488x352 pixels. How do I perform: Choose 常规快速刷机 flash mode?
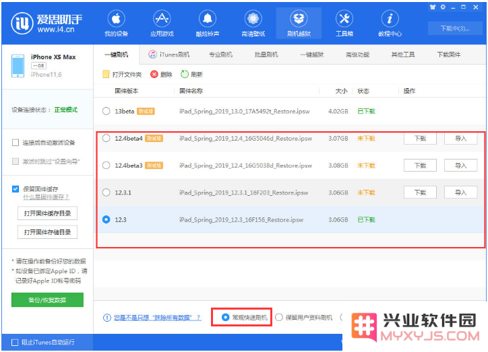pos(225,317)
